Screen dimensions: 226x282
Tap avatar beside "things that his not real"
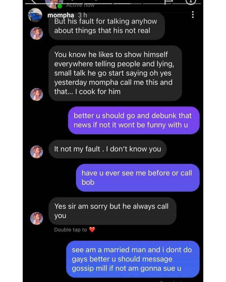[x=36, y=33]
